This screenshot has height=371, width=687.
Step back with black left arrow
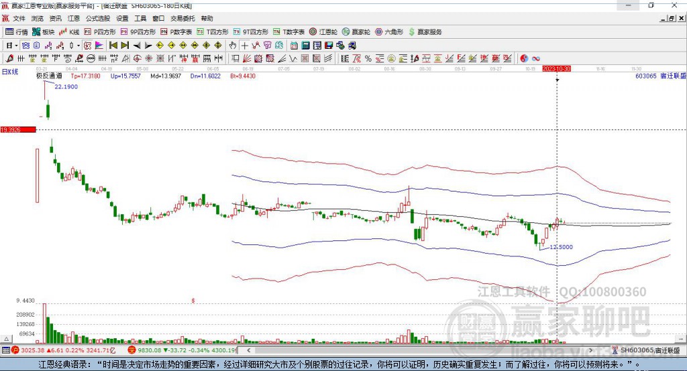click(x=137, y=46)
